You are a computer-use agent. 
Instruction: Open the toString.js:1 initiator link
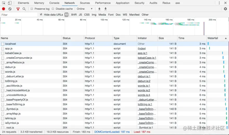click(x=145, y=104)
